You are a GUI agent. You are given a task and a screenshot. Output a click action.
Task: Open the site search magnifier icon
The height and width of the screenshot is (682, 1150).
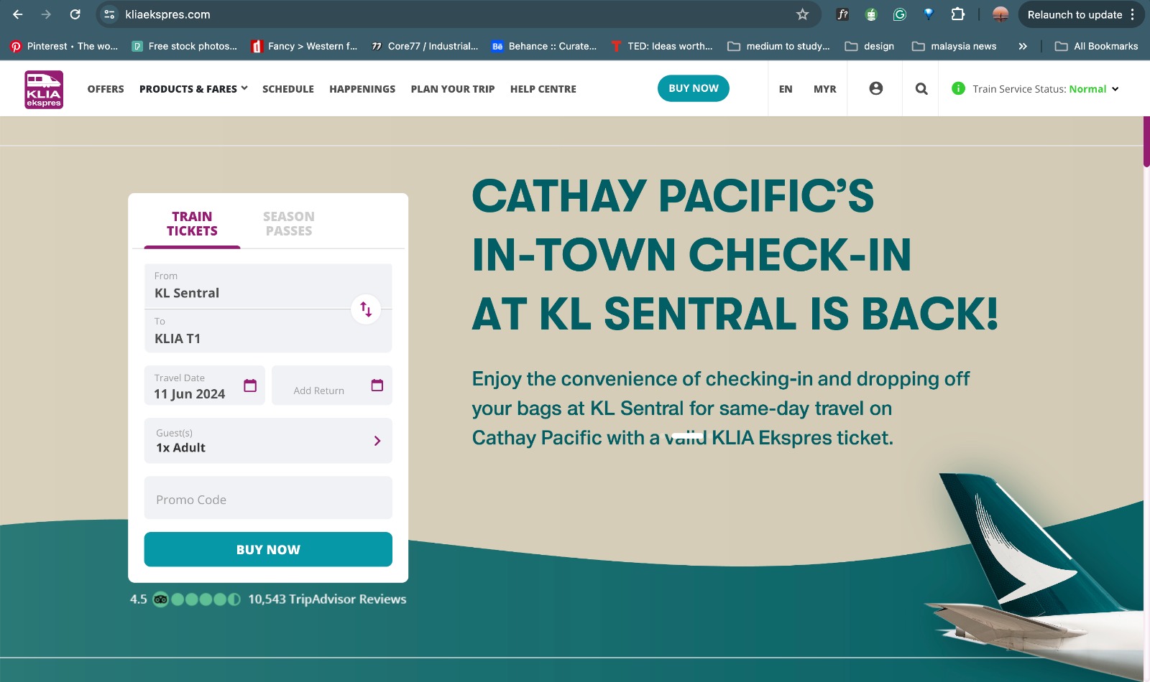coord(921,89)
